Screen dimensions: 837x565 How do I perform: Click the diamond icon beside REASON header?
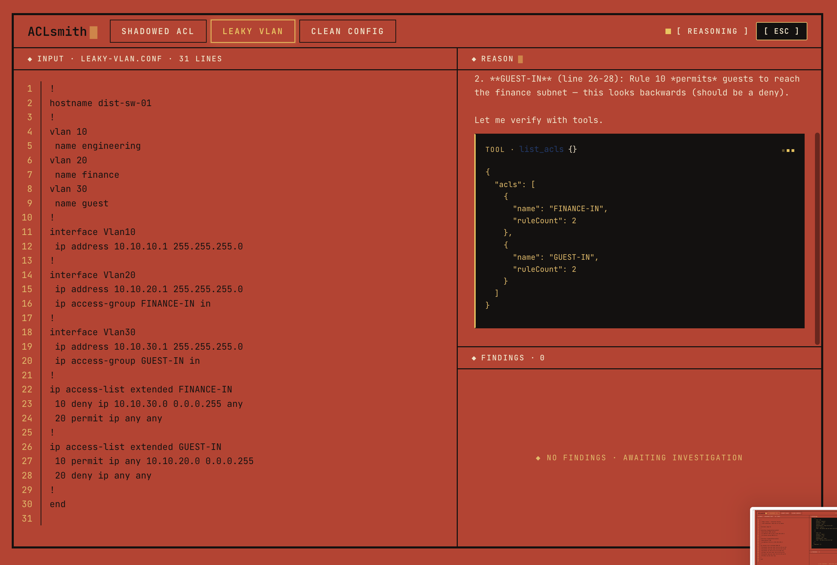click(x=474, y=59)
